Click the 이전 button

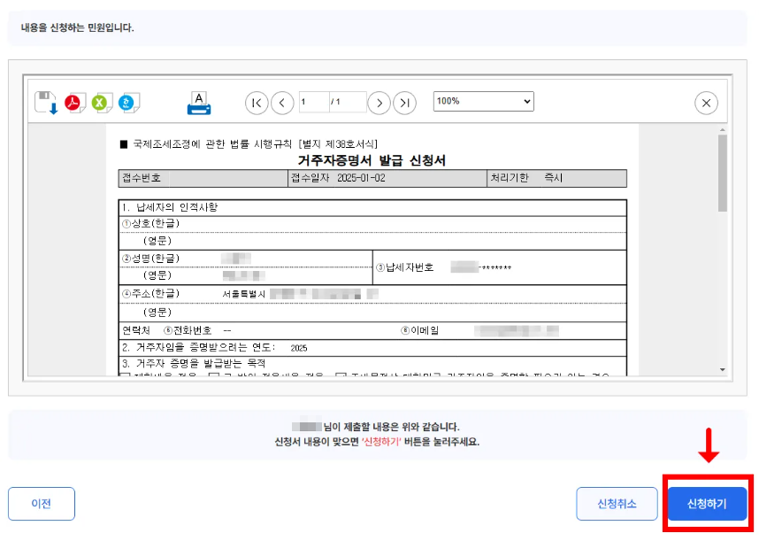(x=42, y=504)
